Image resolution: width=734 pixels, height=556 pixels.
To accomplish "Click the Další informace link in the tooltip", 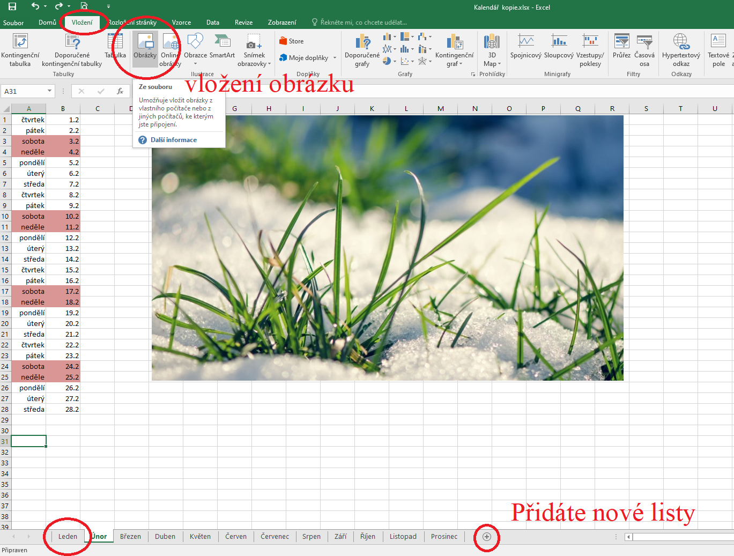I will coord(173,140).
